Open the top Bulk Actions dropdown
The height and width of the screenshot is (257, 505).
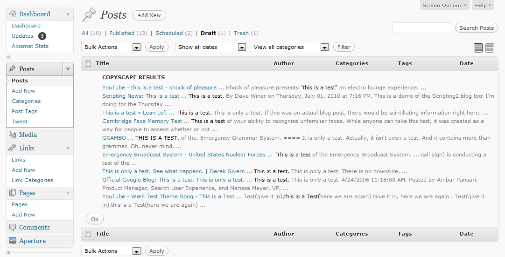pos(112,47)
